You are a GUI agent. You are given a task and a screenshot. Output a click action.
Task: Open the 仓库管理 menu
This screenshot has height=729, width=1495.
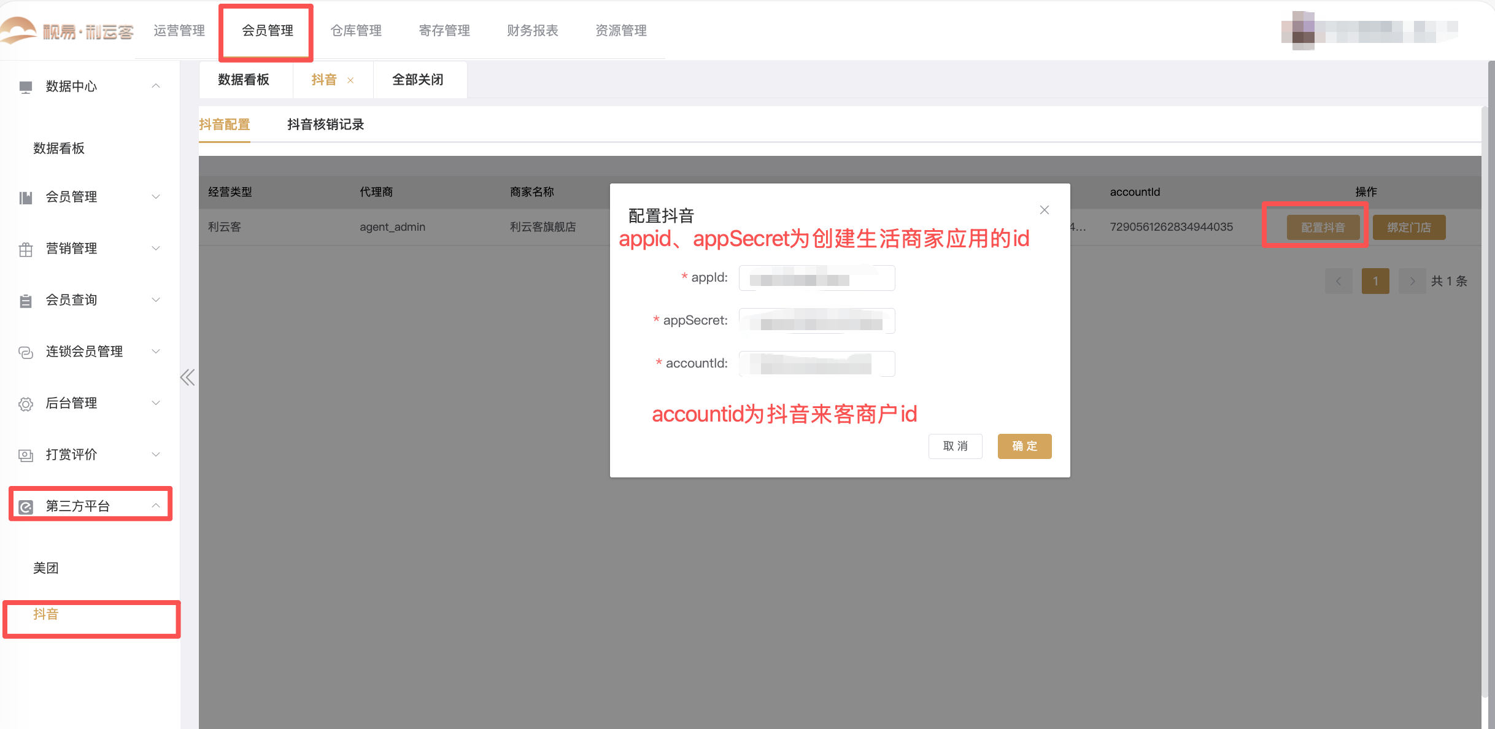[x=355, y=30]
